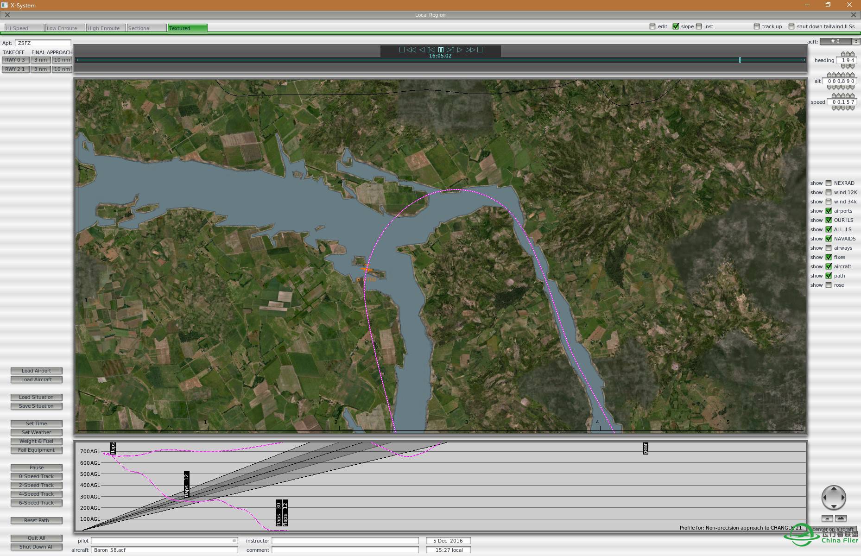Click the replay stop-at-end square button
The height and width of the screenshot is (556, 861).
480,50
